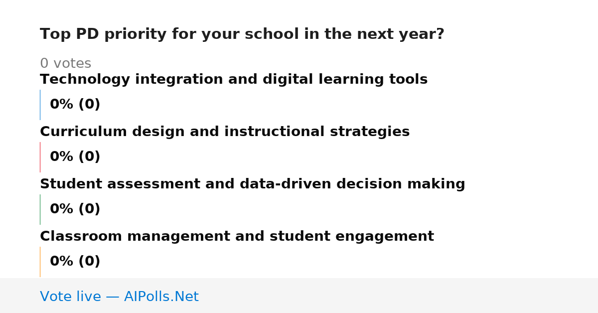Viewport: 598px width, 313px height.
Task: Click the blue bar for Technology integration
Action: 40,105
